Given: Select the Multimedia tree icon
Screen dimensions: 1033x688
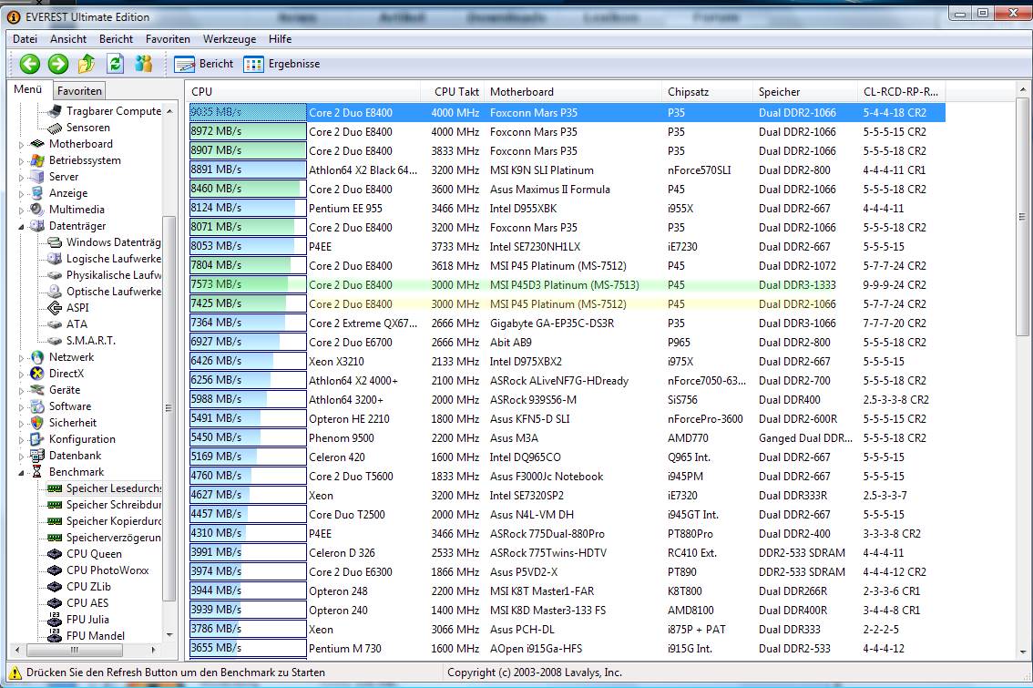Looking at the screenshot, I should pos(37,210).
